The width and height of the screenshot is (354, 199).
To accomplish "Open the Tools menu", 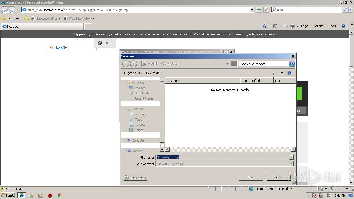I will 334,26.
